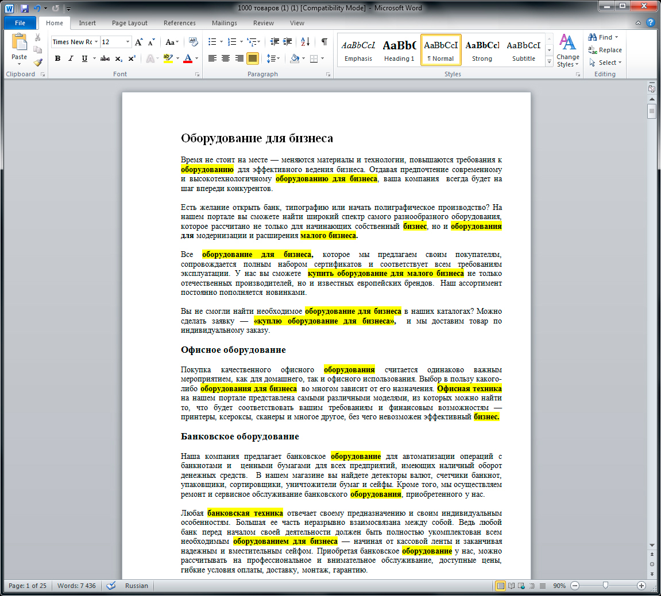Activate the Format Painter brush
Screen dimensions: 661x596
(38, 63)
